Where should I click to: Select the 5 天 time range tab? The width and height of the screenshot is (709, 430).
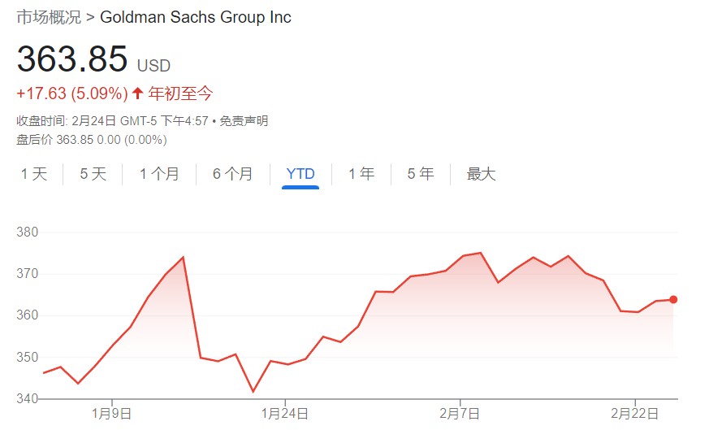coord(93,174)
